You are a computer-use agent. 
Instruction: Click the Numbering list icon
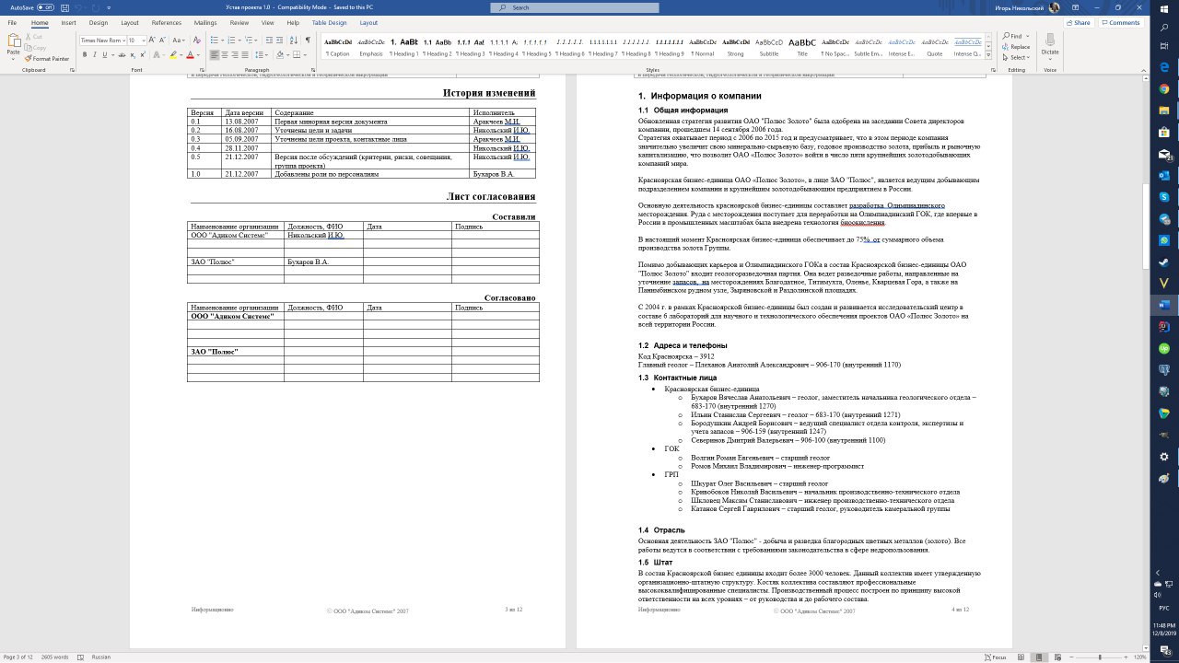pyautogui.click(x=229, y=41)
